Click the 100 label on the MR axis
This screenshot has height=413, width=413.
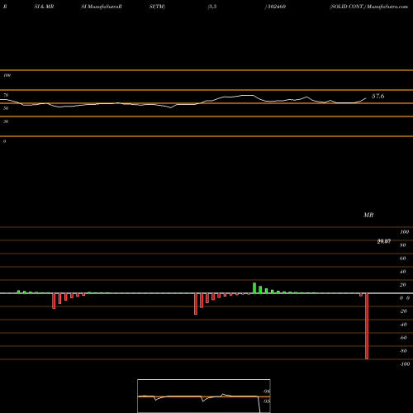pyautogui.click(x=405, y=232)
